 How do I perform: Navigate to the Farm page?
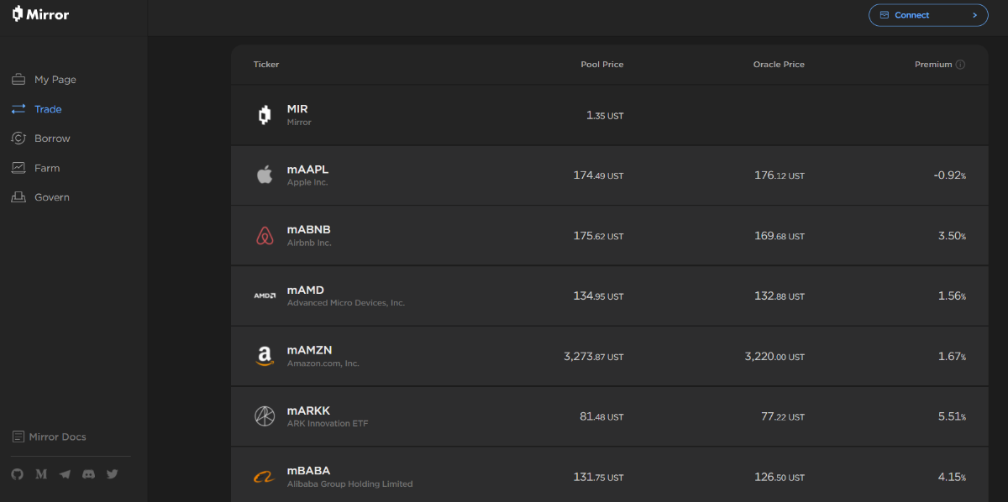click(x=47, y=168)
